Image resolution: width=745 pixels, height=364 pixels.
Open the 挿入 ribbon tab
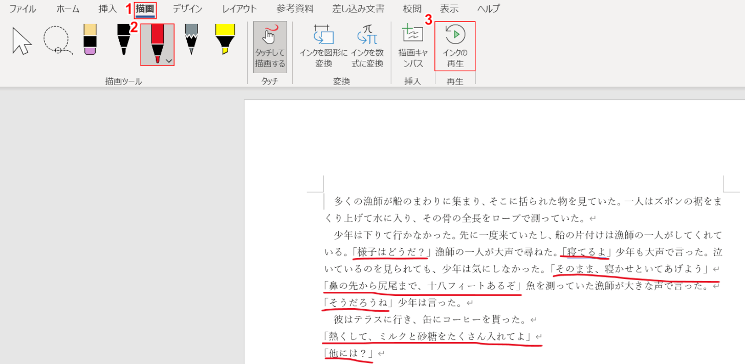(x=107, y=9)
